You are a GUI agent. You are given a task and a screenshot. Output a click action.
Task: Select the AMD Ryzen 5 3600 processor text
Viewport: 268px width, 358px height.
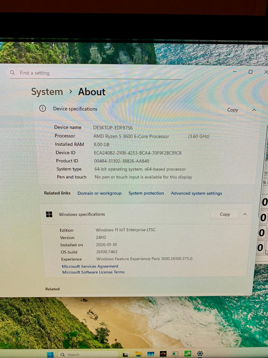(131, 136)
